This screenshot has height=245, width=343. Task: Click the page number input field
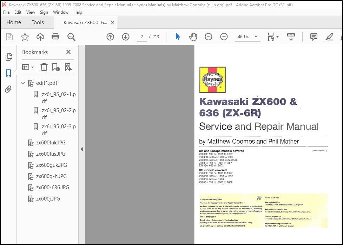click(x=142, y=37)
